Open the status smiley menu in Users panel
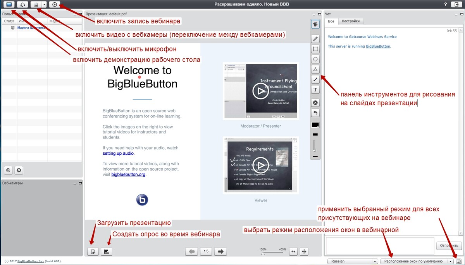The width and height of the screenshot is (465, 265). pyautogui.click(x=8, y=170)
